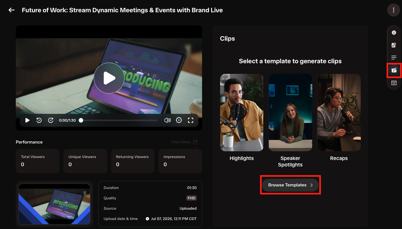Select the Speaker Spotlights template thumbnail
Screen dimensions: 402x229
(290, 113)
